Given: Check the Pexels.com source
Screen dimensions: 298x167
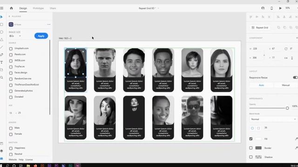Looking at the screenshot, I should (x=11, y=55).
